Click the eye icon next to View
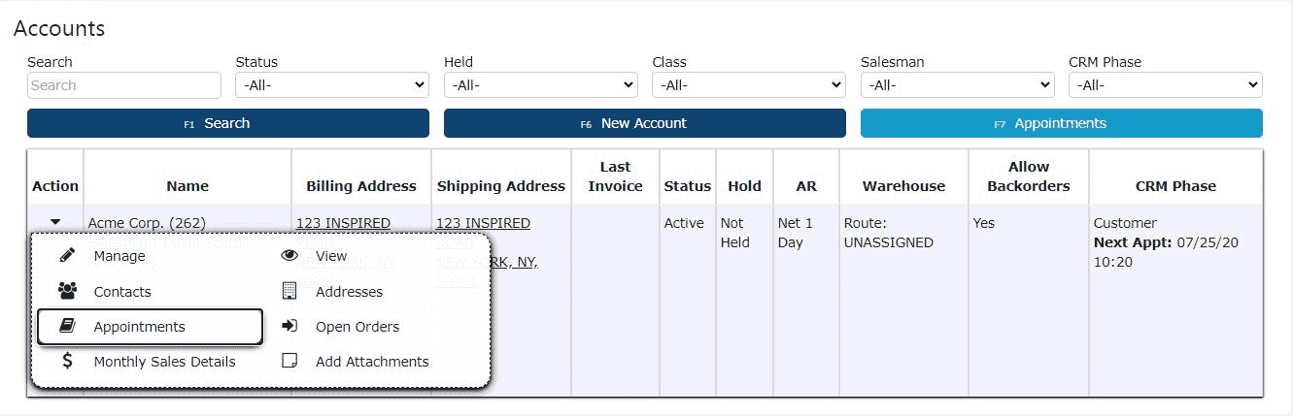Viewport: 1293px width, 416px height. [x=289, y=256]
